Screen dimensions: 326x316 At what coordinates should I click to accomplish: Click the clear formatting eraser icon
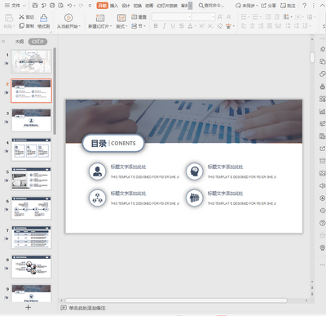tap(220, 26)
